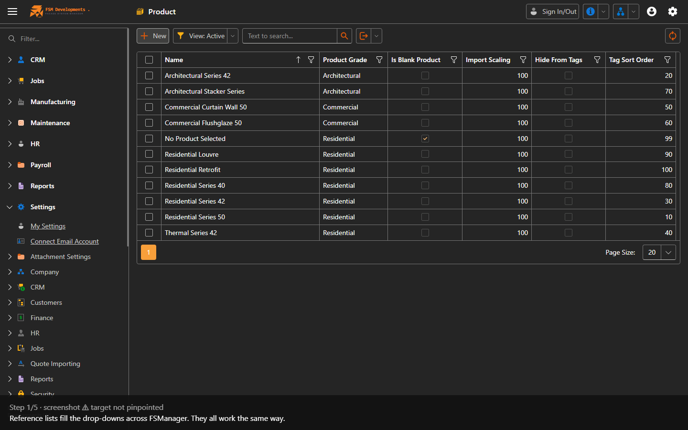The width and height of the screenshot is (688, 430).
Task: Open the Is Blank Product filter icon
Action: point(454,60)
